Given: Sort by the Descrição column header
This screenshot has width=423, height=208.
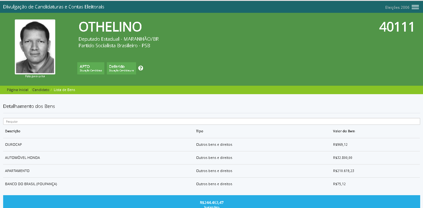Looking at the screenshot, I should [x=13, y=131].
